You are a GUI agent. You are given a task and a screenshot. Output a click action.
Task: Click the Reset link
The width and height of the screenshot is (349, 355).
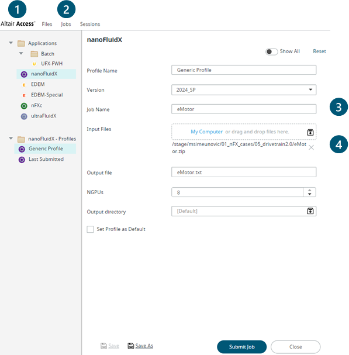tap(319, 51)
